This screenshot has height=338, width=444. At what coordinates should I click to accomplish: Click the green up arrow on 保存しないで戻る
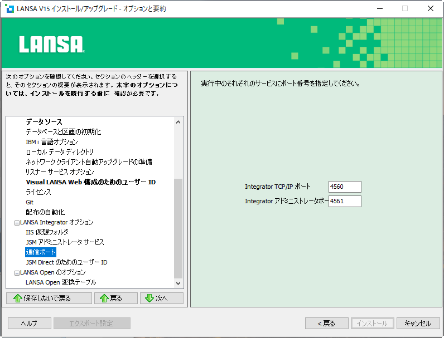point(18,298)
